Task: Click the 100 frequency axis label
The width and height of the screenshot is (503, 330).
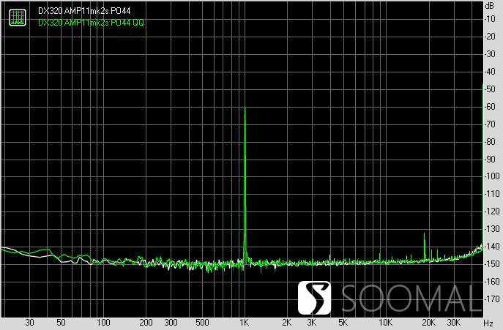Action: [x=103, y=323]
